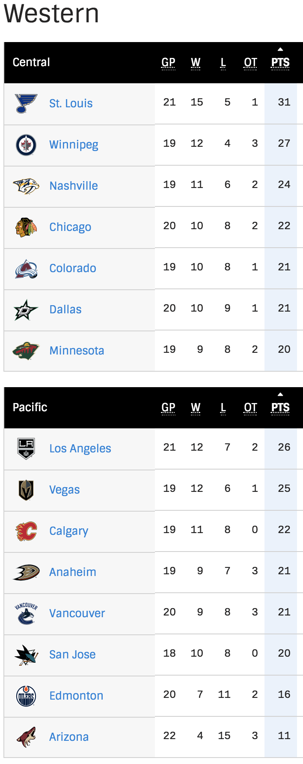Image resolution: width=303 pixels, height=764 pixels.
Task: Click the St. Louis Blues logo
Action: 26,103
